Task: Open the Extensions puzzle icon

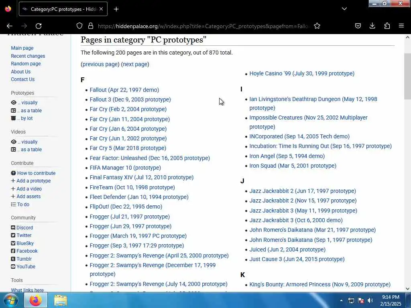Action: click(x=387, y=26)
